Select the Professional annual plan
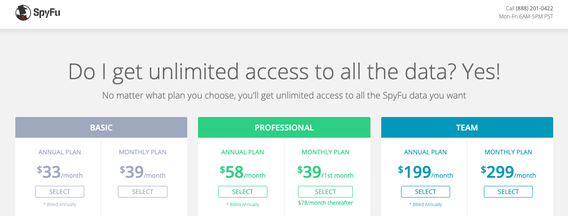The width and height of the screenshot is (568, 216). pos(243,192)
